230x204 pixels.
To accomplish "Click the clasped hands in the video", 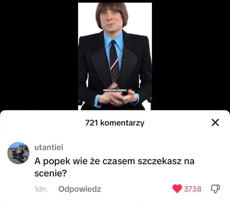I will point(117,96).
